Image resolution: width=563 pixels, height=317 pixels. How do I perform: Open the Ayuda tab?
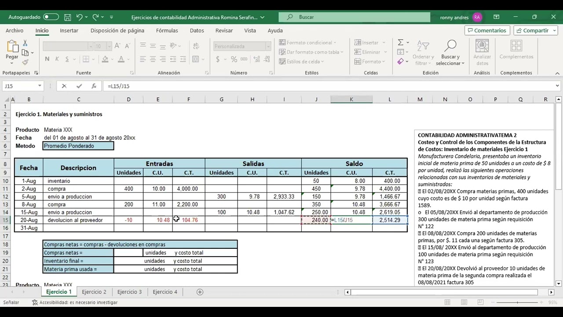click(x=275, y=30)
